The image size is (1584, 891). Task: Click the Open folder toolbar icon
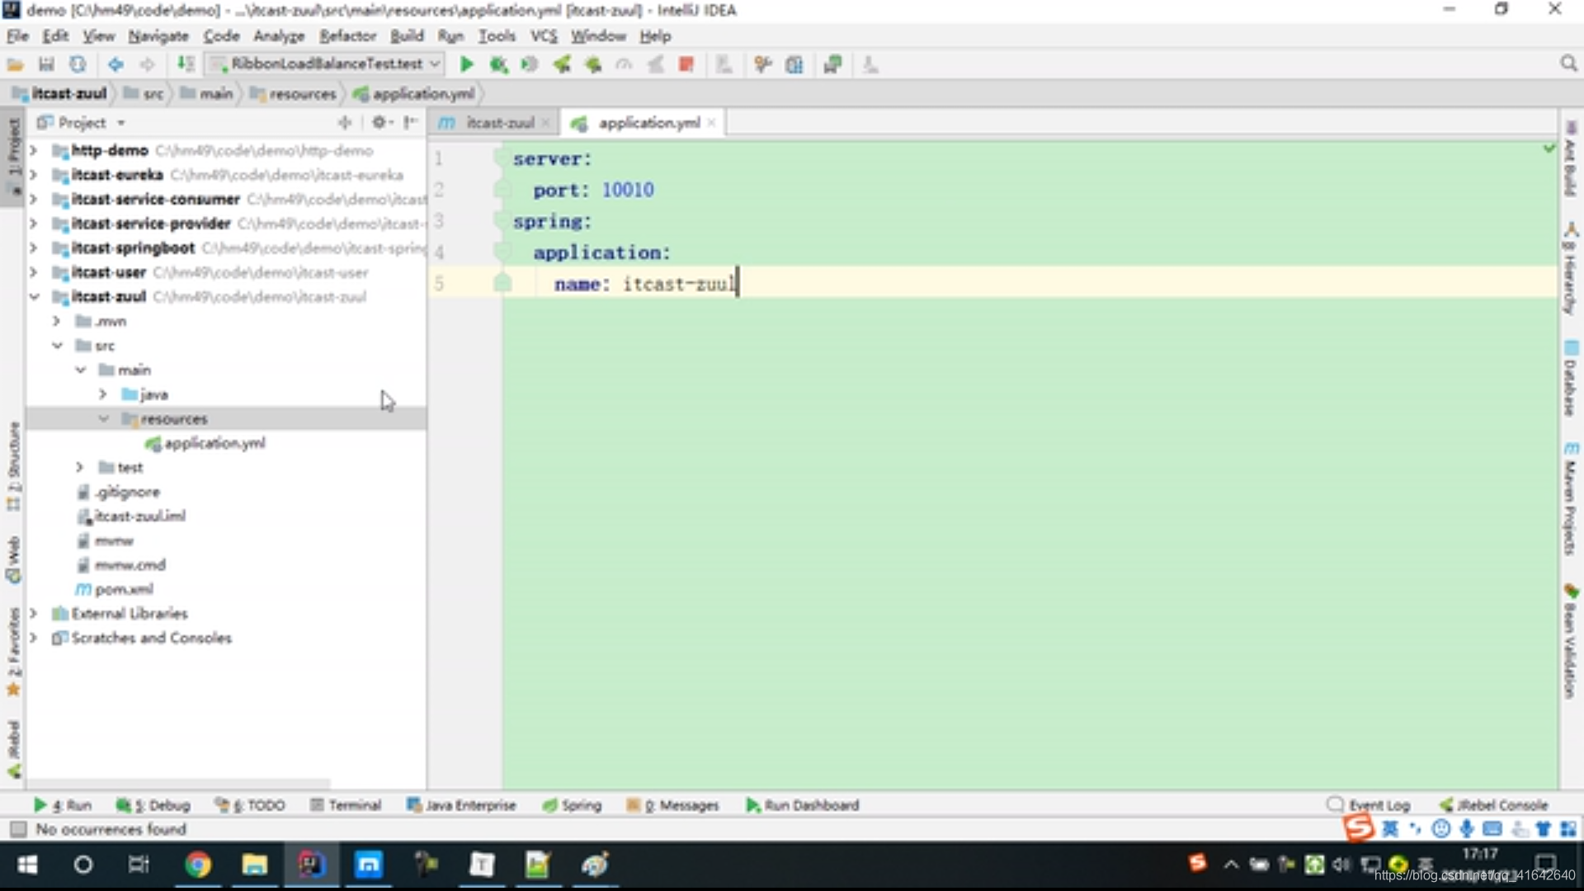pos(15,64)
